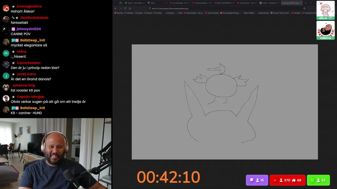
Task: Click Captain Morgan's chat avatar
Action: (x=6, y=98)
